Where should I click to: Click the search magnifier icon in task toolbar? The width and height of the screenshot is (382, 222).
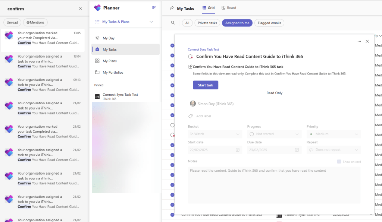[173, 23]
